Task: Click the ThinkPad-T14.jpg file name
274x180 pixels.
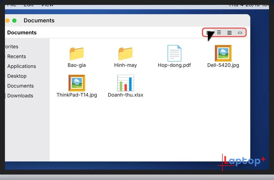Action: [77, 95]
